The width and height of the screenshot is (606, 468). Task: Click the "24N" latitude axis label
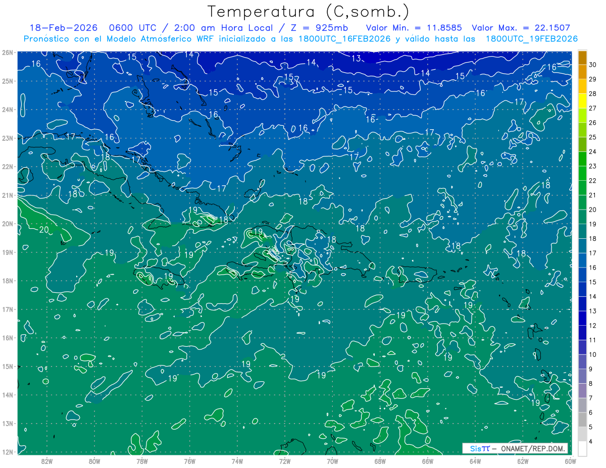pos(8,110)
